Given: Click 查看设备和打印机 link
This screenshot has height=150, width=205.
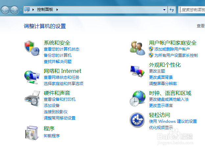Looking at the screenshot, I should (x=60, y=99).
